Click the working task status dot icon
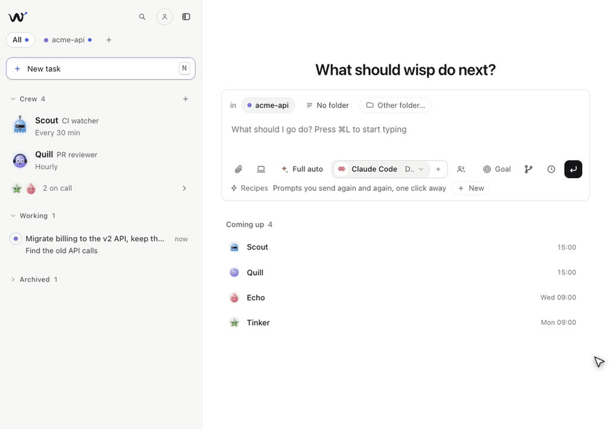The image size is (609, 429). 15,238
